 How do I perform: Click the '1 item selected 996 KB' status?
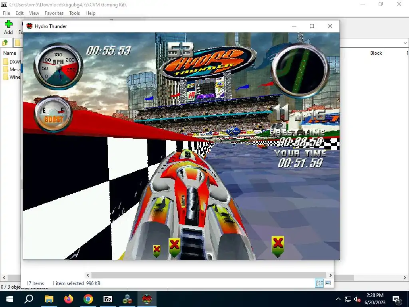[76, 283]
